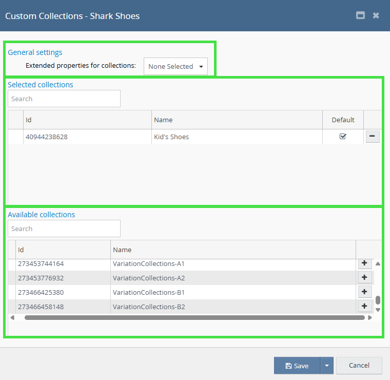Click the horizontal scrollbar thumb in Available collections
Image resolution: width=390 pixels, height=380 pixels.
194,317
